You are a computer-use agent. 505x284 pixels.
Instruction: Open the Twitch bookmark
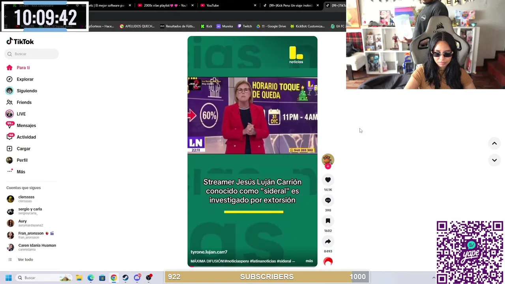click(x=245, y=26)
